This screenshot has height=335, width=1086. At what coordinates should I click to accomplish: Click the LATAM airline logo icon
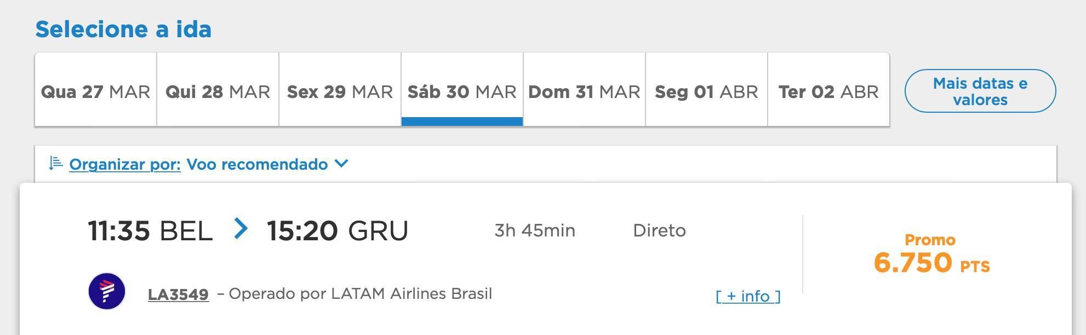pyautogui.click(x=107, y=291)
